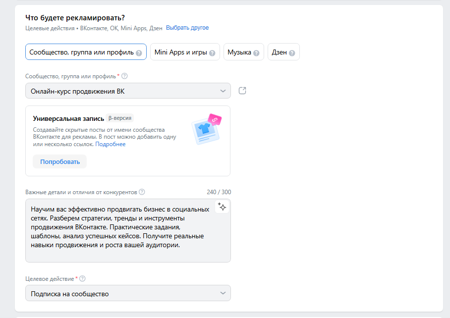Toggle the 'Mini Apps и игры' option

pyautogui.click(x=184, y=52)
